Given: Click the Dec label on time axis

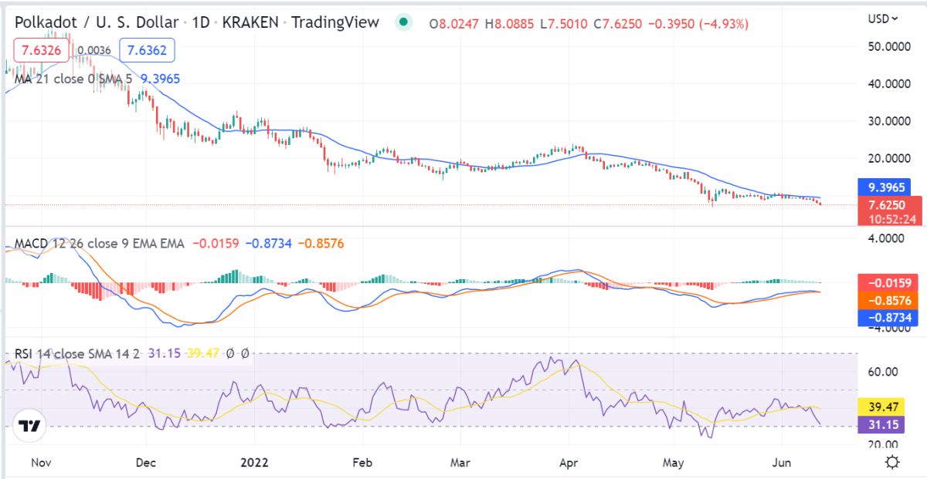Looking at the screenshot, I should click(x=146, y=463).
